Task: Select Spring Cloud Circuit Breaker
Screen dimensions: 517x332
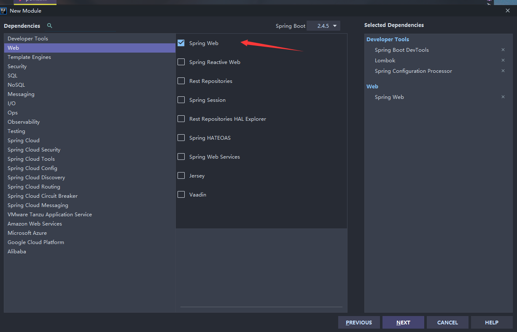Action: coord(90,196)
